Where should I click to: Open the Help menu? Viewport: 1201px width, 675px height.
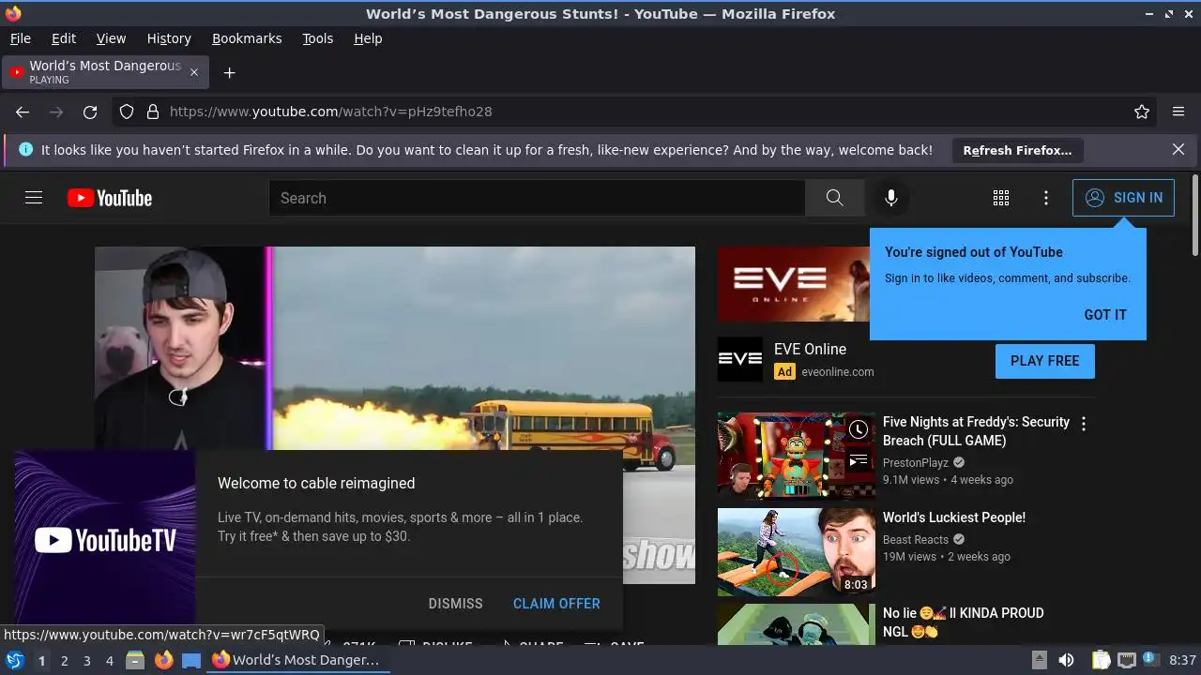[368, 38]
